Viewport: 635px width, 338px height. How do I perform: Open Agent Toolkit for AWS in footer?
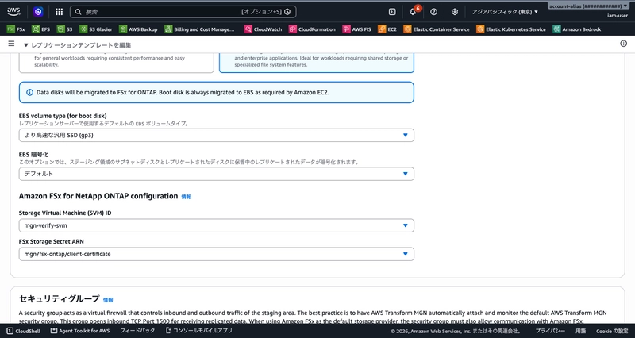coord(80,331)
